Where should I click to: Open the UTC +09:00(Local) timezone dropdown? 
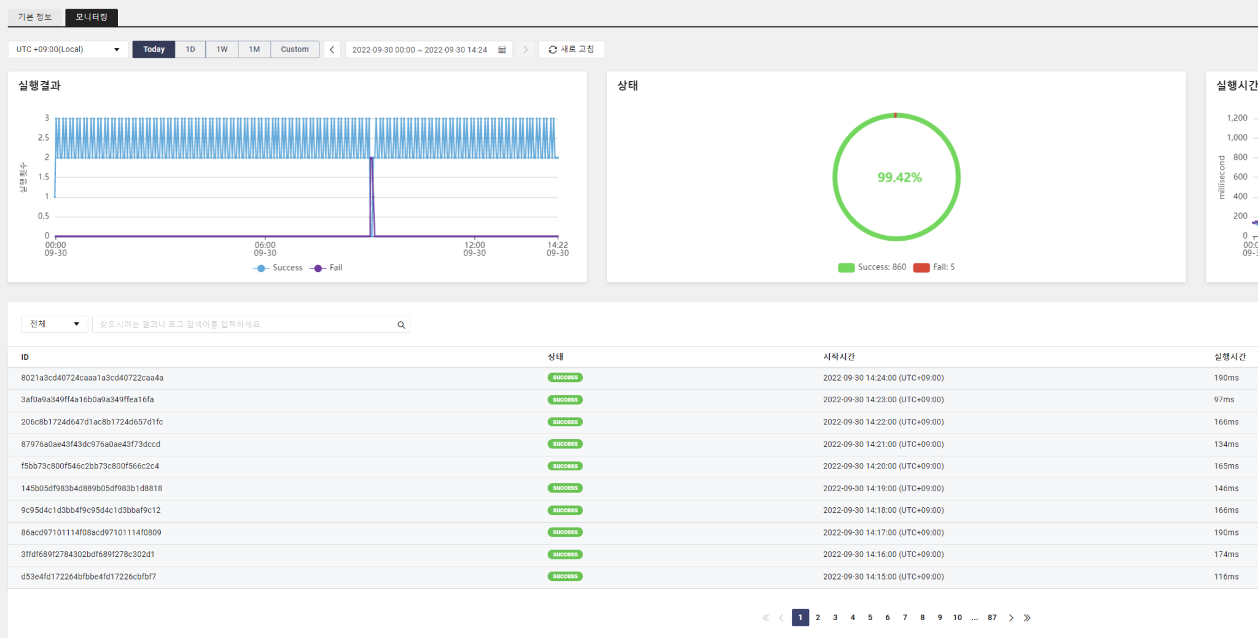point(68,50)
